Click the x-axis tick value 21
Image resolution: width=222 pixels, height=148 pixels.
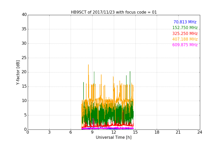tap(178, 132)
